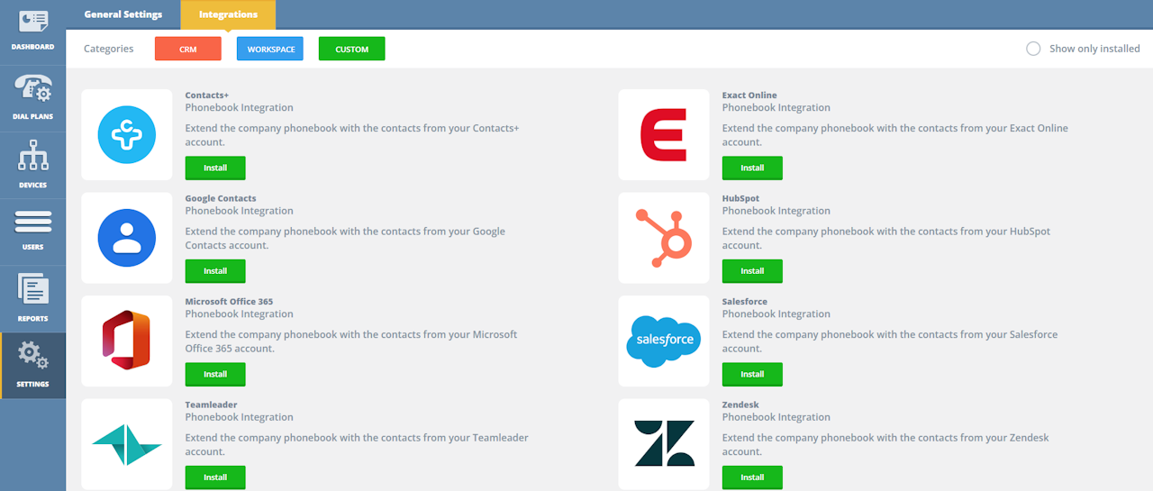The image size is (1153, 491).
Task: Click the Contacts+ logo icon
Action: click(x=127, y=135)
